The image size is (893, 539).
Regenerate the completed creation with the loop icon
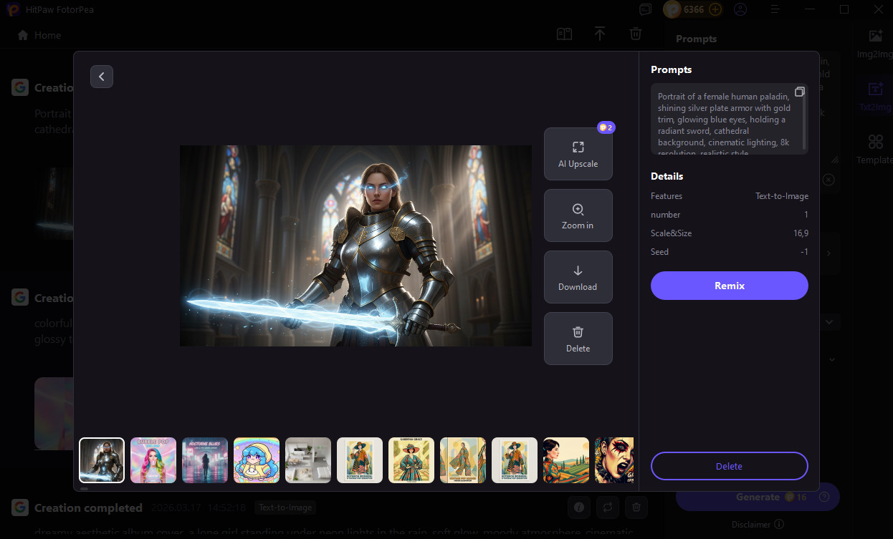coord(607,507)
